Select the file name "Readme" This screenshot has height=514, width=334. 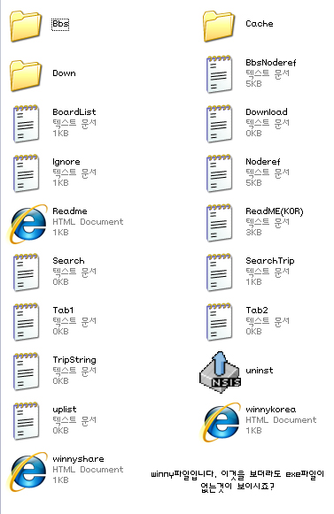coord(70,211)
